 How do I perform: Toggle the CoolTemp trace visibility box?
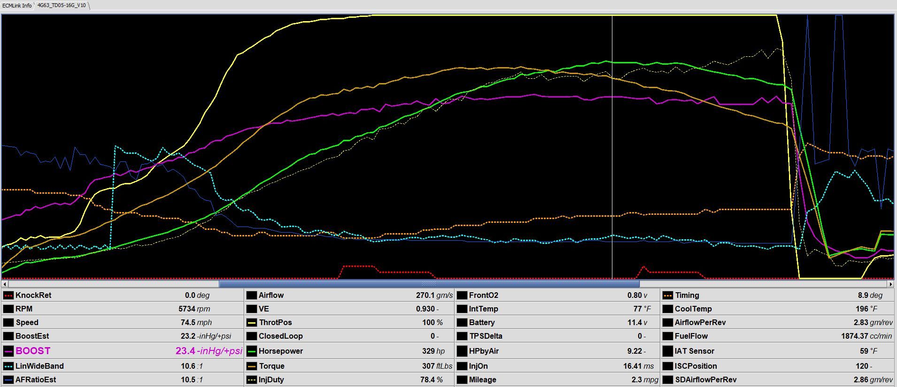(667, 309)
